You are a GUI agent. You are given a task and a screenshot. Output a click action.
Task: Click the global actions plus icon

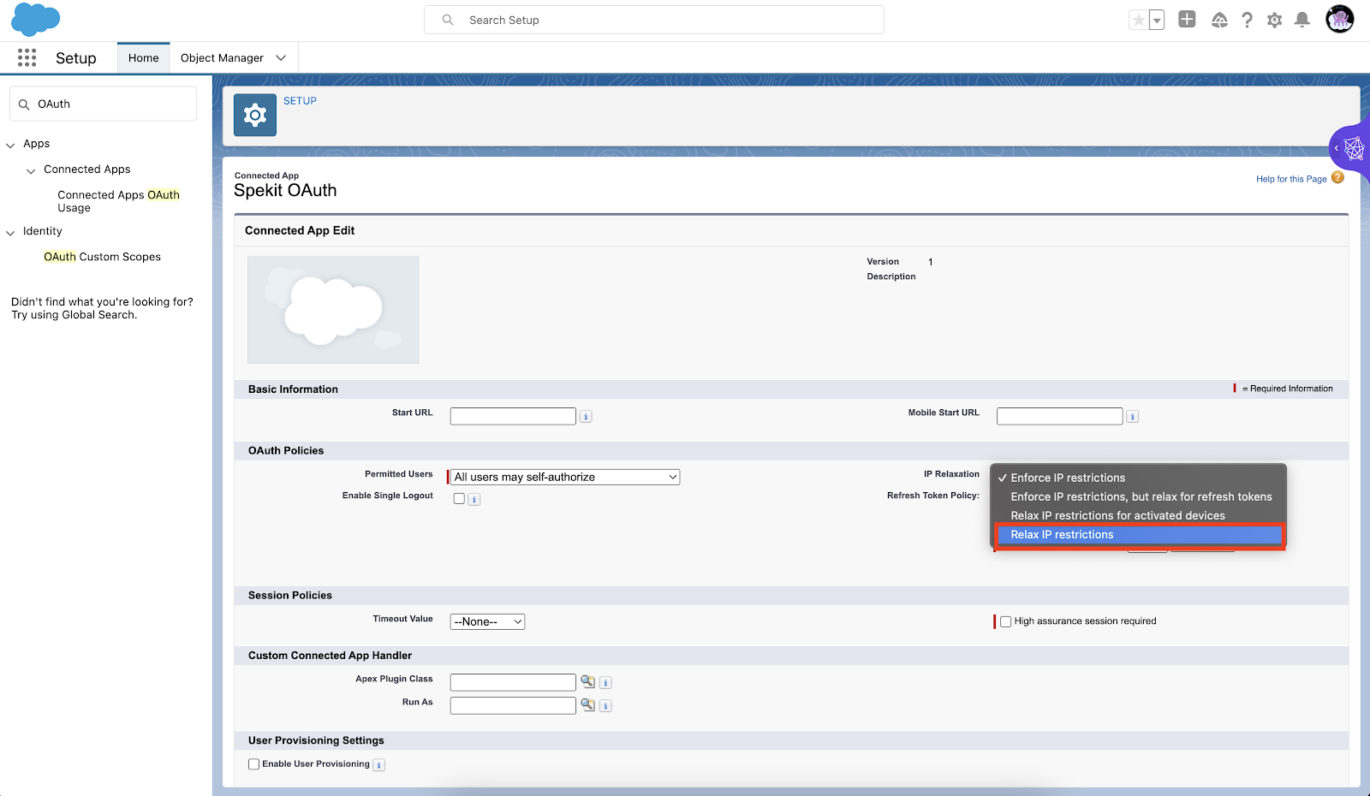point(1187,19)
